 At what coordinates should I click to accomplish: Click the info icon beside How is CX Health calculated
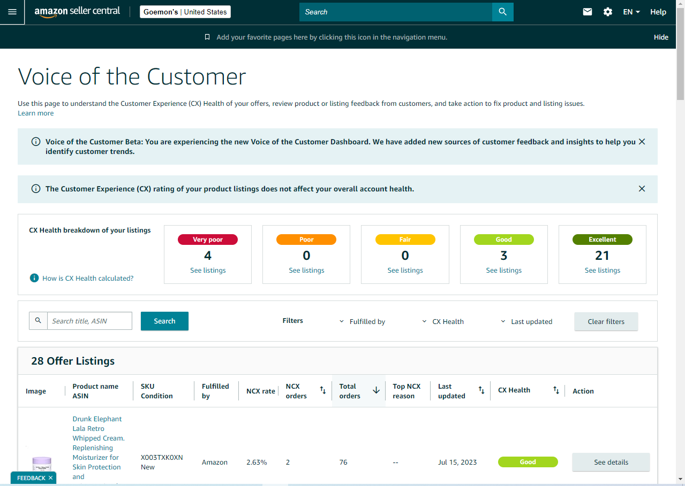(x=34, y=278)
